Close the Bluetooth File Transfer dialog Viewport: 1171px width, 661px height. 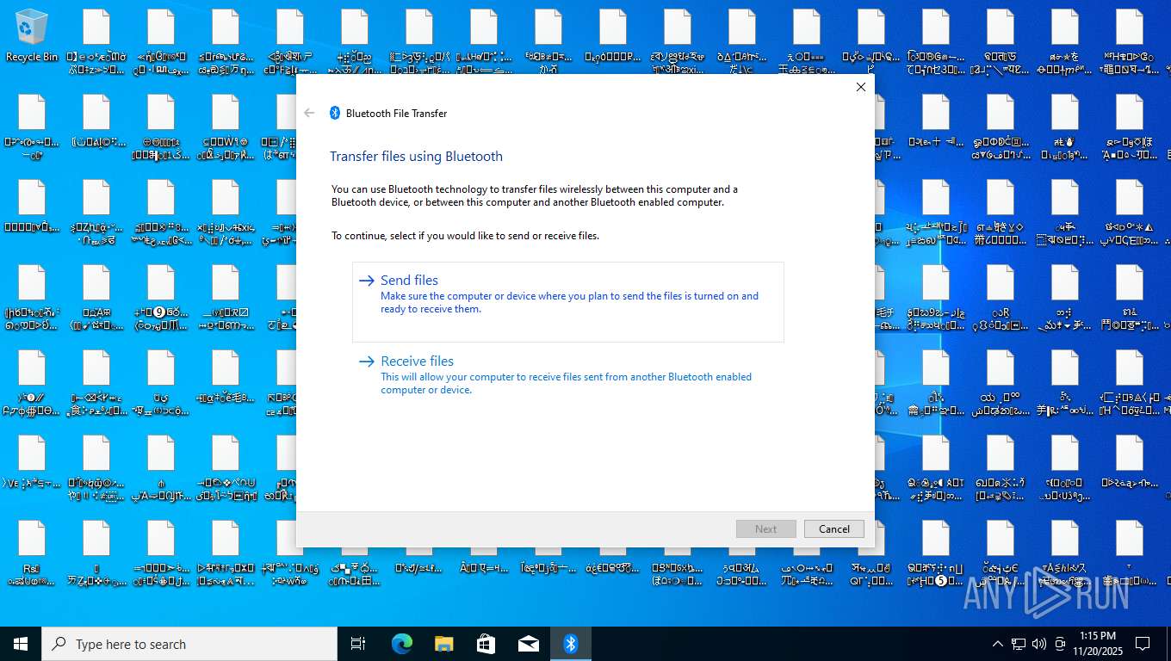860,87
